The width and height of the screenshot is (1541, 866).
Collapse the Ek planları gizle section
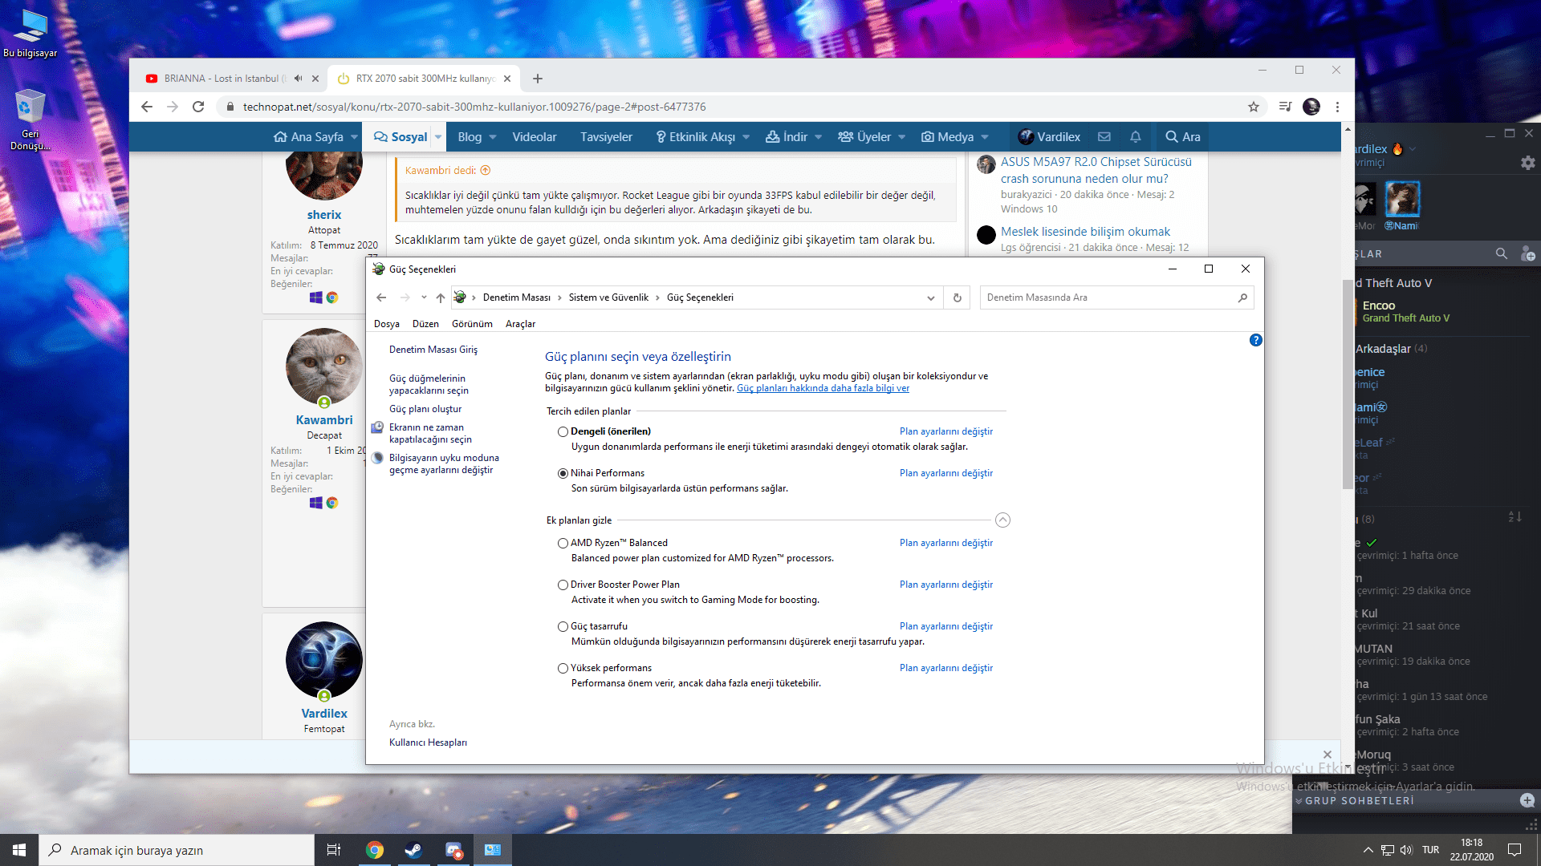coord(1002,520)
